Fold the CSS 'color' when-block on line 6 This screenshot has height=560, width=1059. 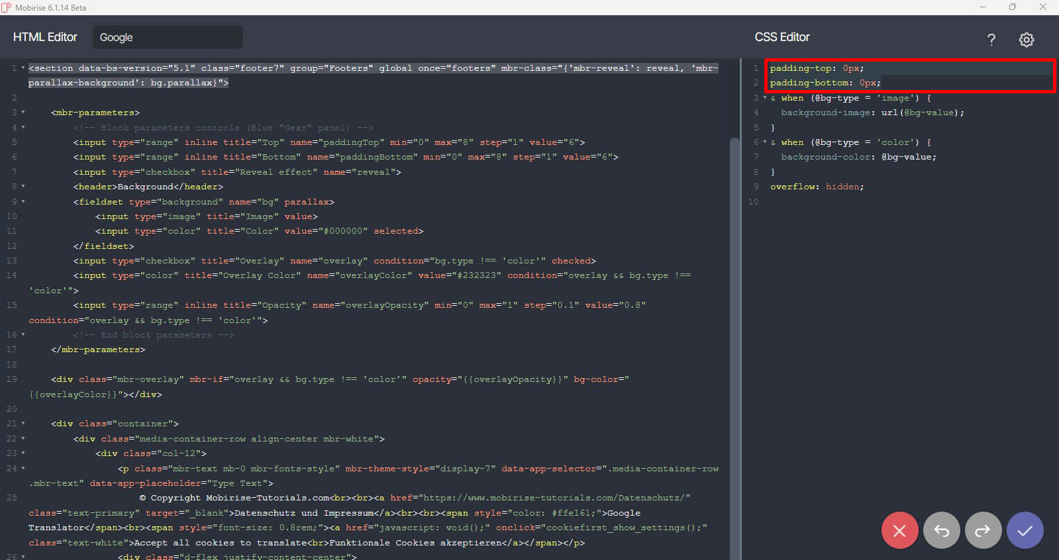coord(765,142)
